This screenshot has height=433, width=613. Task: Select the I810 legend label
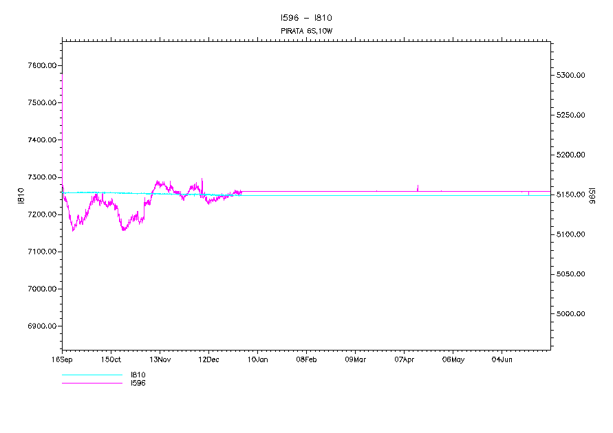point(138,375)
